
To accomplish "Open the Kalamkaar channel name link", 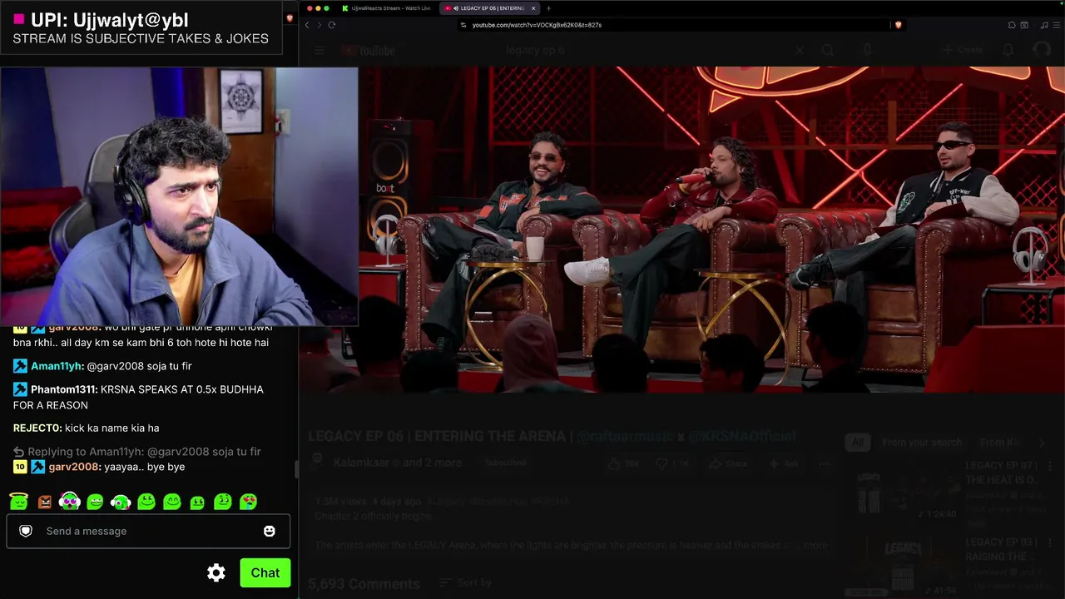I will 362,463.
